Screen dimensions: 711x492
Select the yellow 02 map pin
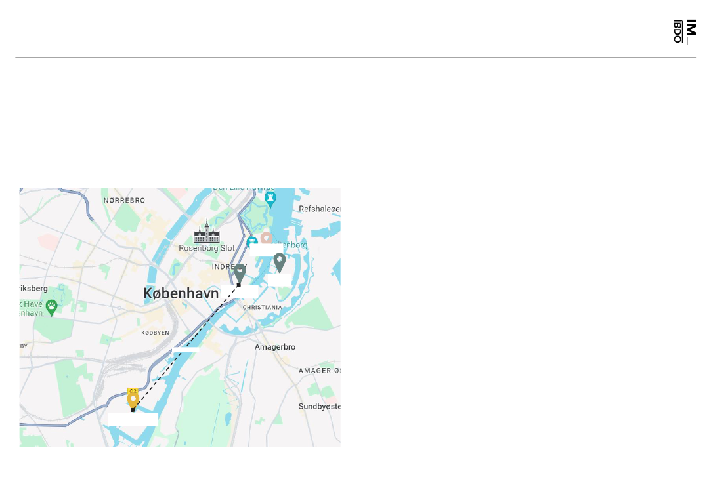coord(133,399)
